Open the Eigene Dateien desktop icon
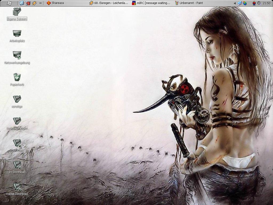This screenshot has width=273, height=205. [x=17, y=12]
